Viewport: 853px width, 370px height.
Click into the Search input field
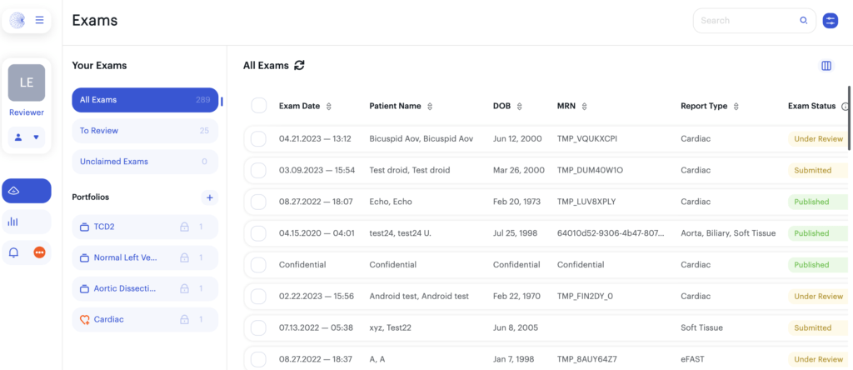[748, 21]
